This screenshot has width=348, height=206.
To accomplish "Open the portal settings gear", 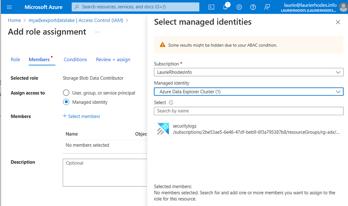I will point(239,7).
